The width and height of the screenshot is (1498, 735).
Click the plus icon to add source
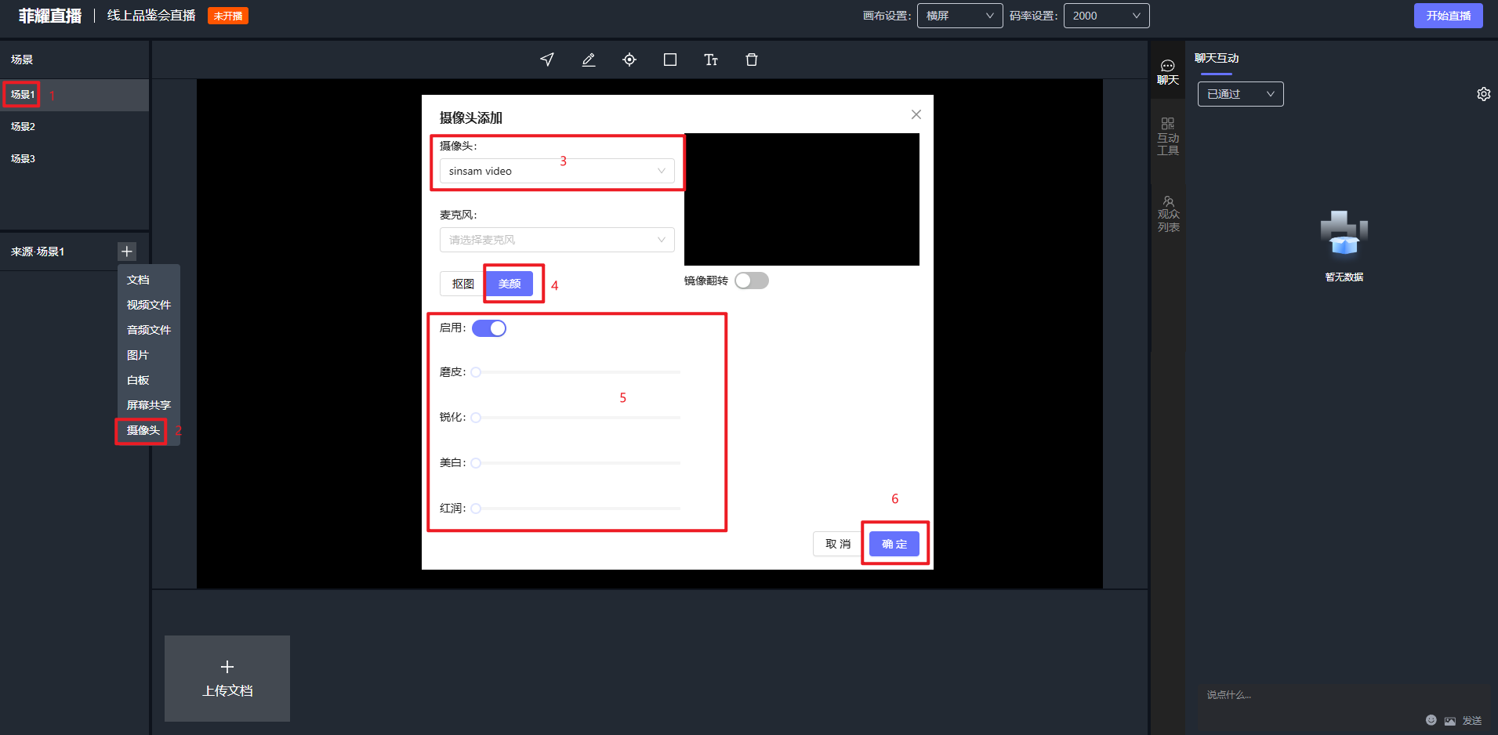(127, 252)
